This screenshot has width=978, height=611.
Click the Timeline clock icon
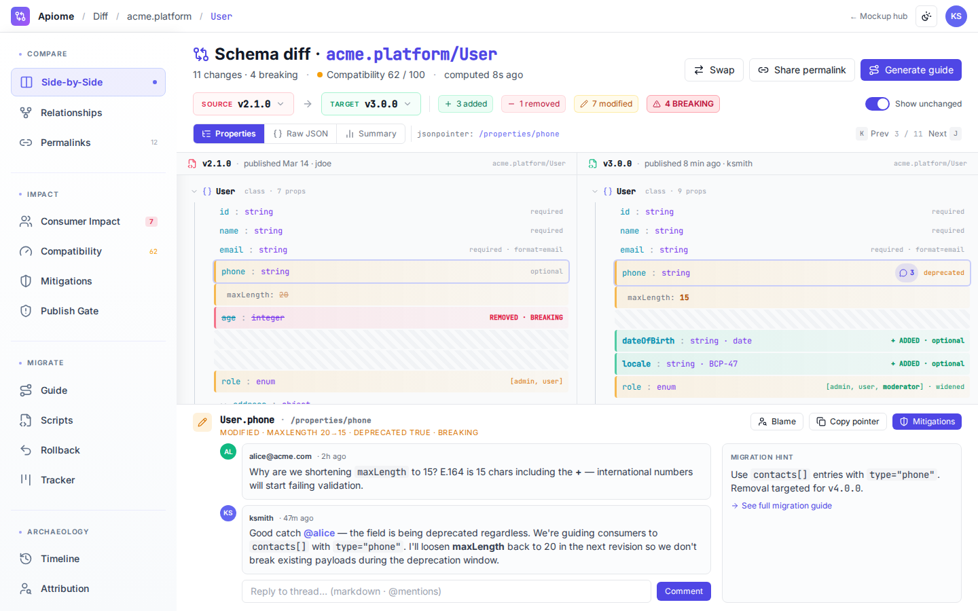[x=26, y=559]
